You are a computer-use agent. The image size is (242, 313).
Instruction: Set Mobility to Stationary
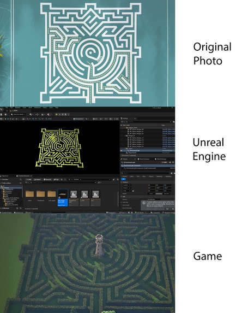point(159,193)
